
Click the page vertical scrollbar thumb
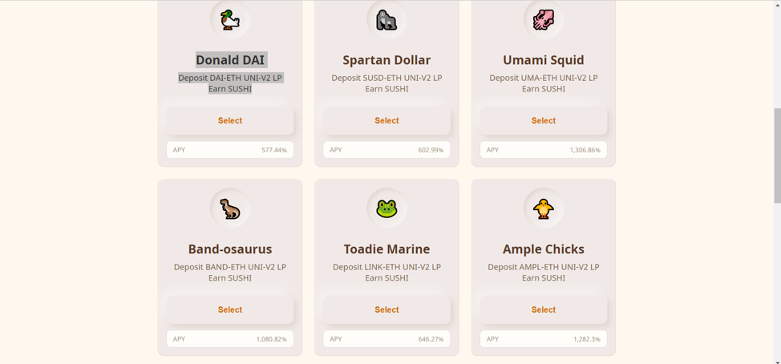(776, 156)
